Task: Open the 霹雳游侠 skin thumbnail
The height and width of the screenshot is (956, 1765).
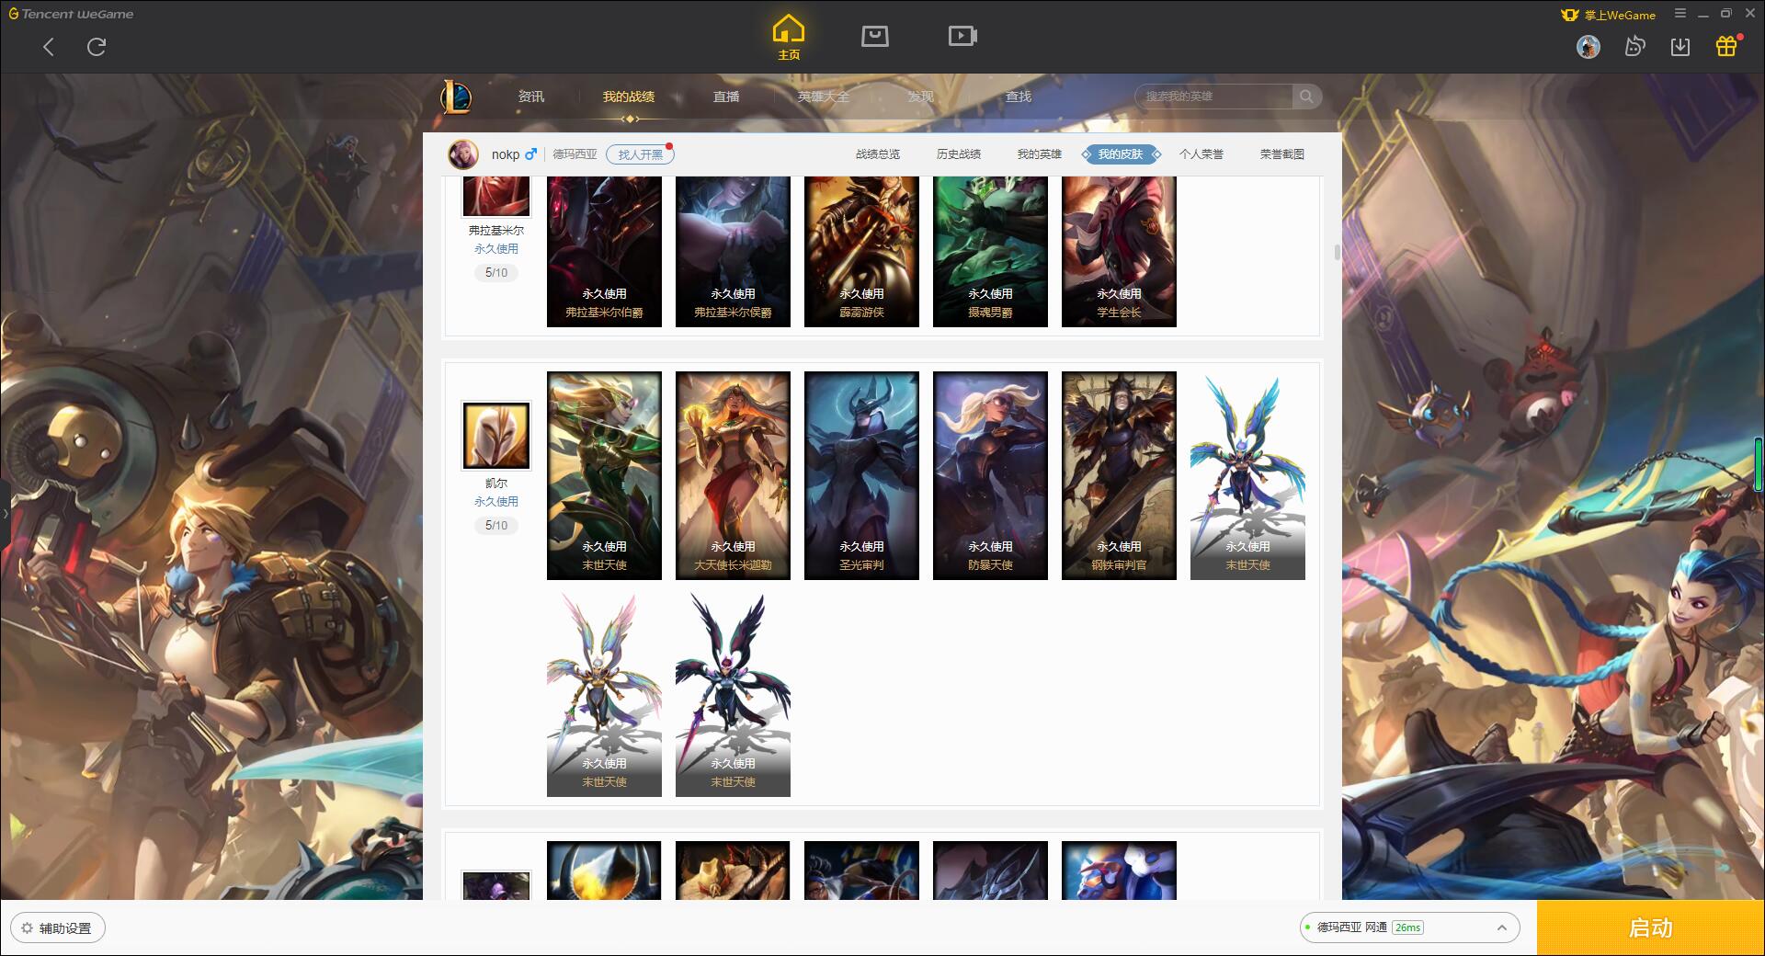Action: (861, 251)
